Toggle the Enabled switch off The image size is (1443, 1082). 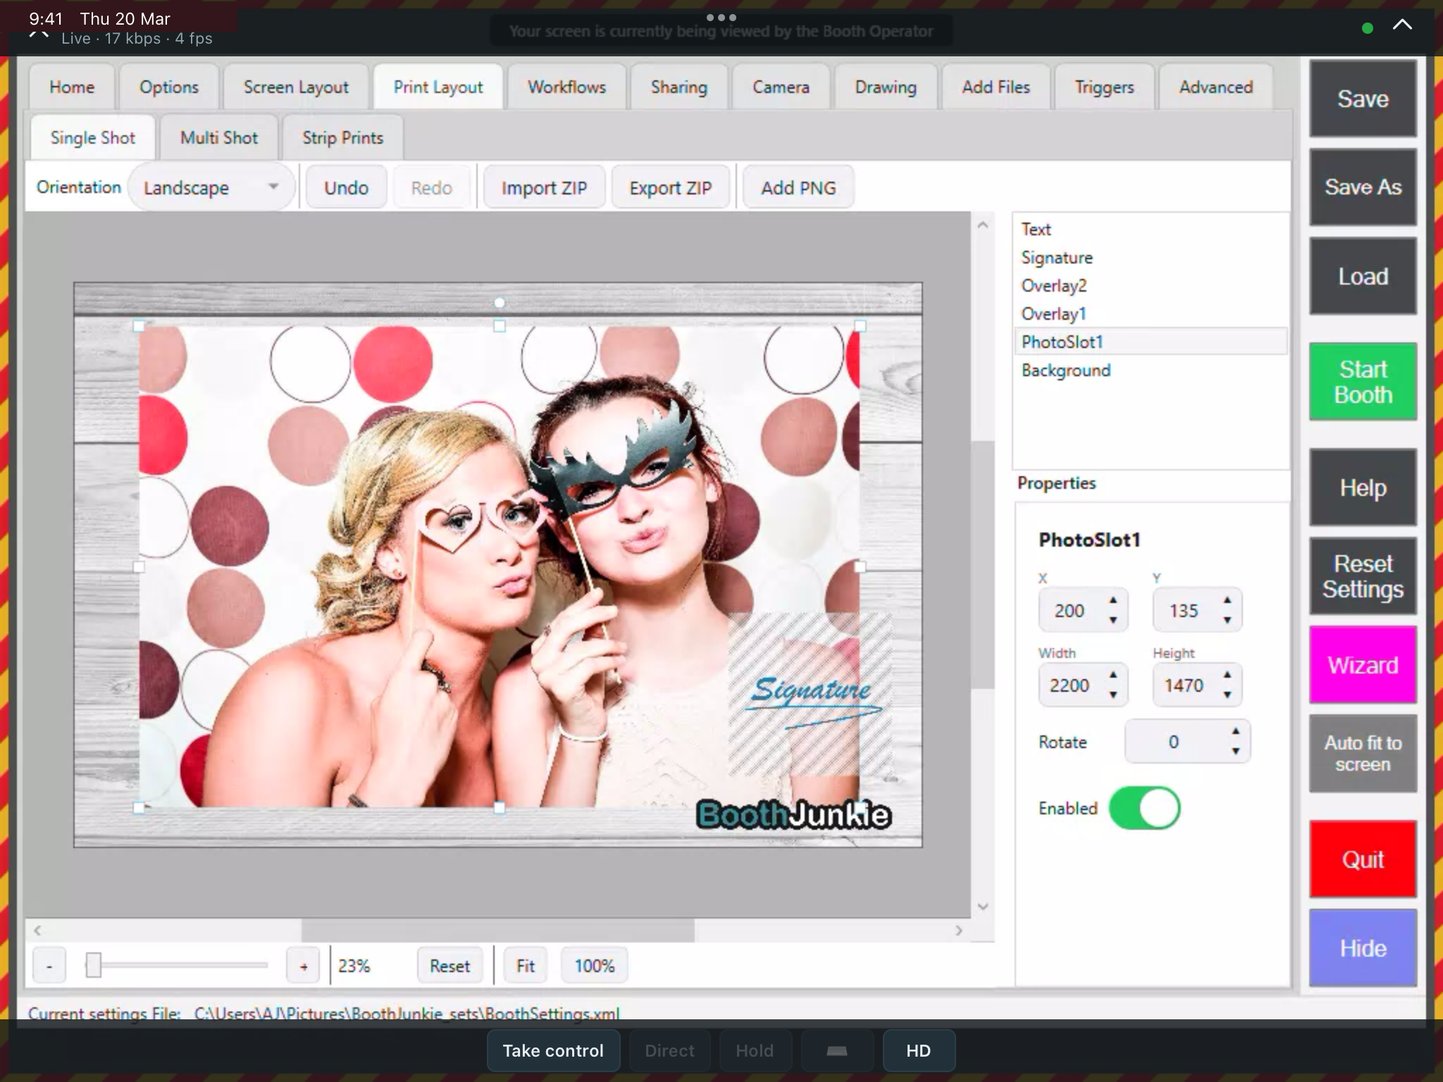point(1144,808)
